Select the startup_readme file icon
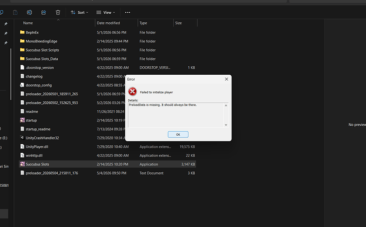This screenshot has height=227, width=366. (22, 129)
